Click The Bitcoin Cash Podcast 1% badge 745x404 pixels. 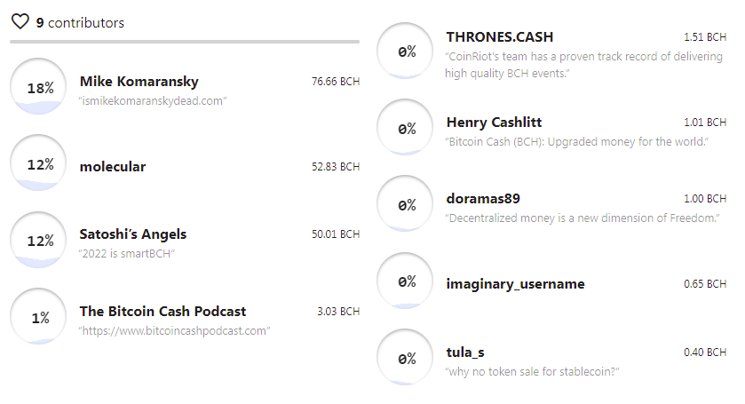coord(38,317)
